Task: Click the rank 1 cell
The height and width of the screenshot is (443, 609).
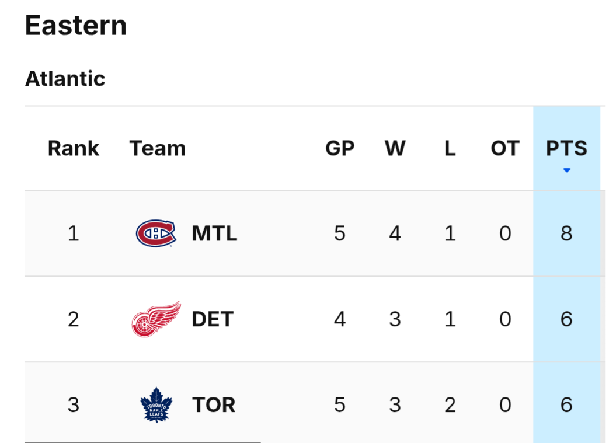Action: (74, 233)
